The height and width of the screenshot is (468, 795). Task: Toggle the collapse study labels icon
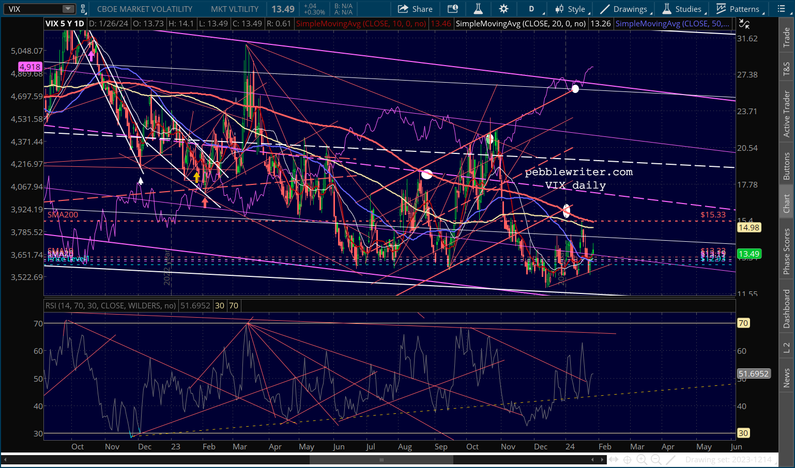(x=744, y=24)
